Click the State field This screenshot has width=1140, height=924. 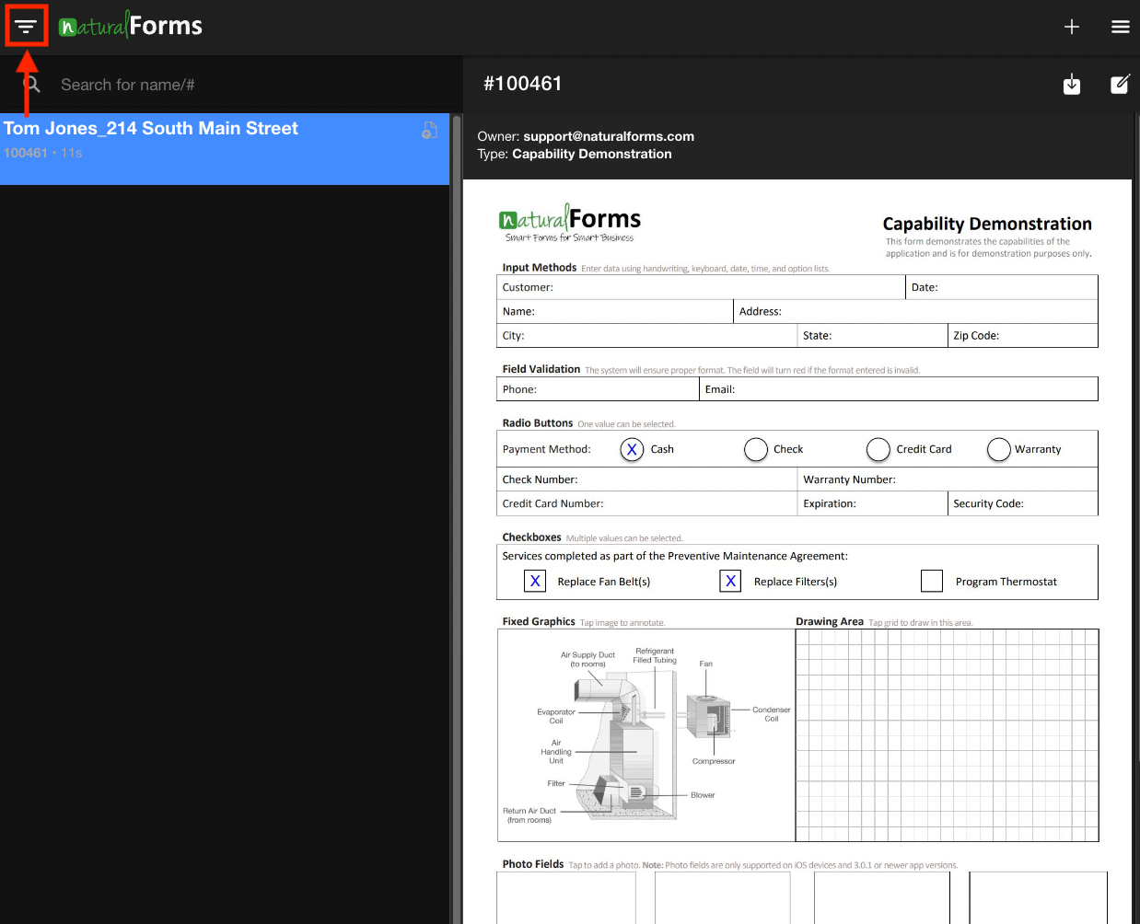point(872,335)
